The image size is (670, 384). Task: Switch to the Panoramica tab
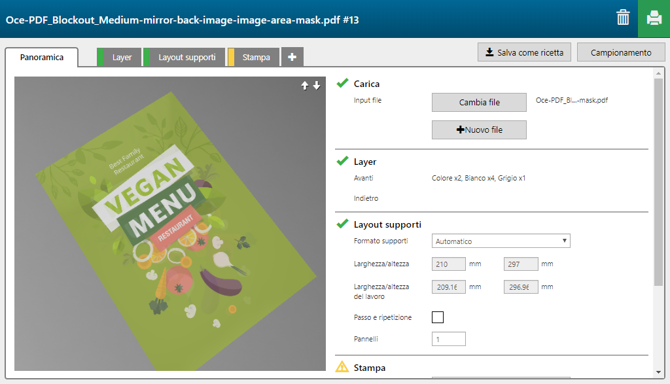click(41, 57)
